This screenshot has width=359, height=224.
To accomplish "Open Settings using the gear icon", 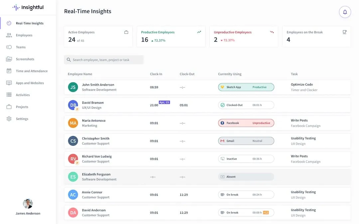I will click(9, 118).
